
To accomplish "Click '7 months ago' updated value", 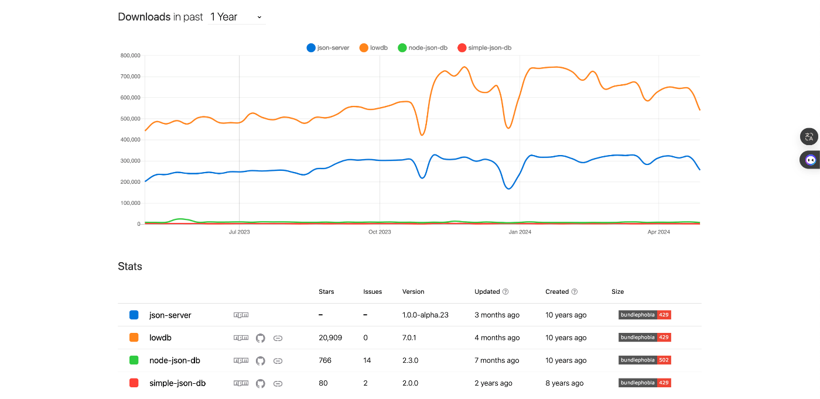I will click(497, 360).
